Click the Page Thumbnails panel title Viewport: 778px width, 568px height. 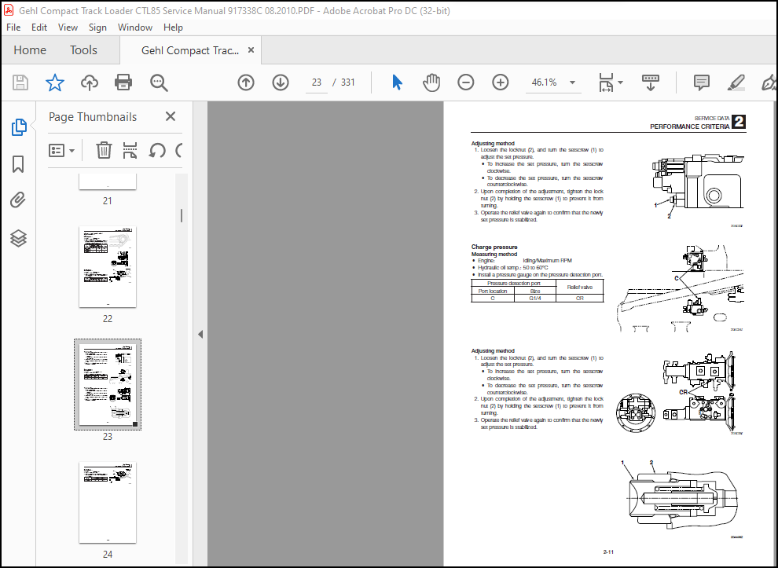[x=93, y=116]
